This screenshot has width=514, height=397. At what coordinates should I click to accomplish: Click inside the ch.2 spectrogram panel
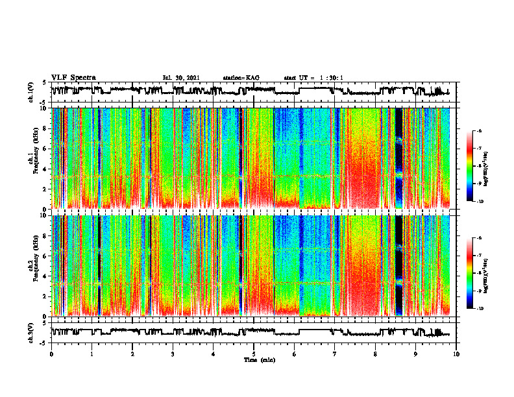[254, 266]
